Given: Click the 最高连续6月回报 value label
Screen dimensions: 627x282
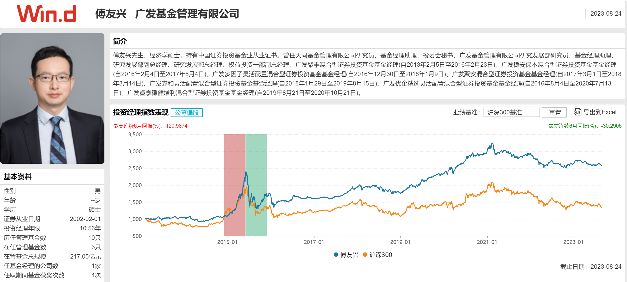Looking at the screenshot, I should [x=150, y=126].
